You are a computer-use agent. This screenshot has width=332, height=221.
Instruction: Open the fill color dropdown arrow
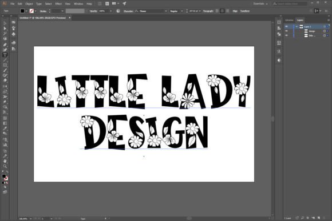pos(26,11)
